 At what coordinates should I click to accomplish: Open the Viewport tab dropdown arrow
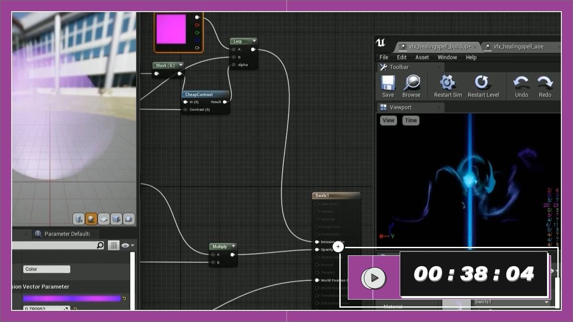tap(438, 107)
